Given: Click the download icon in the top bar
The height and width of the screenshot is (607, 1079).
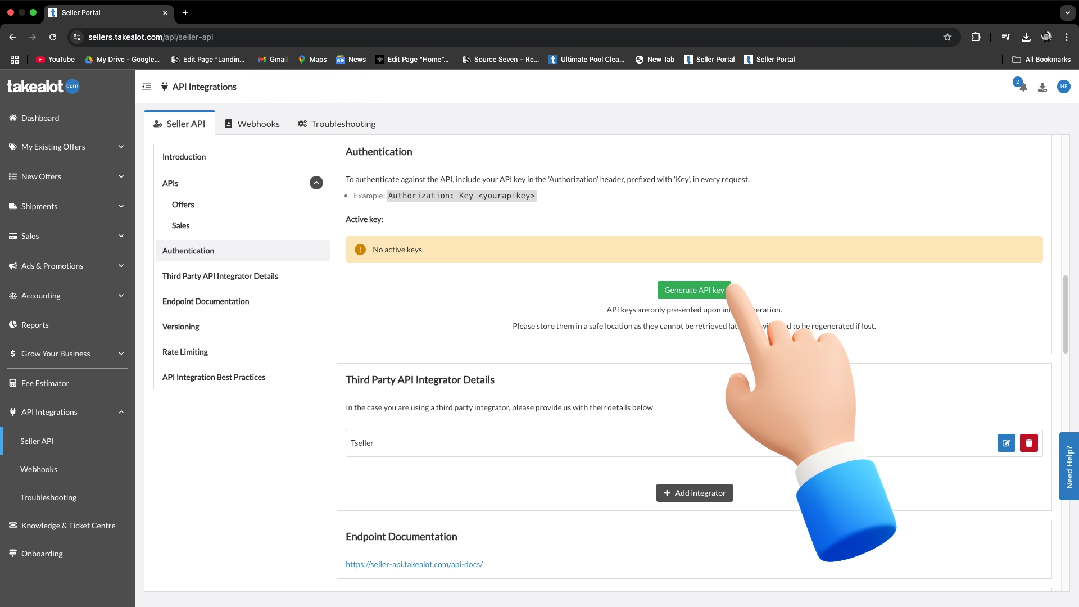Looking at the screenshot, I should pos(1042,87).
